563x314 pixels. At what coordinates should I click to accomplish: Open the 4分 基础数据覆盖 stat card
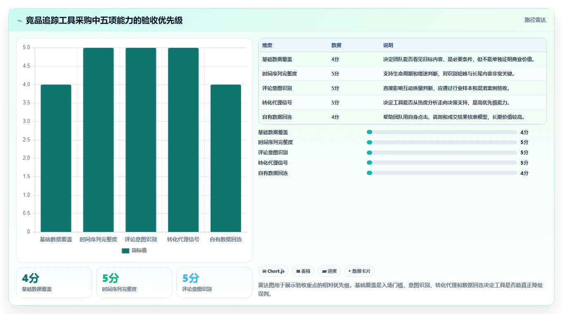(54, 283)
